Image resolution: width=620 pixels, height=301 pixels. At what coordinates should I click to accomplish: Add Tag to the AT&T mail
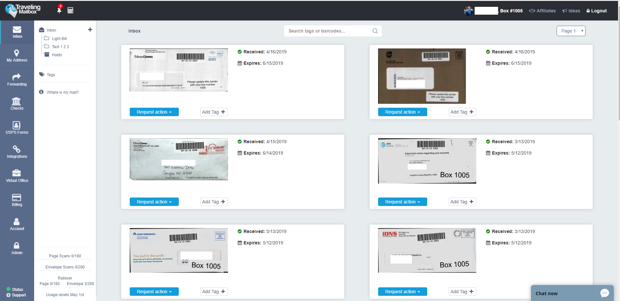[x=462, y=202]
